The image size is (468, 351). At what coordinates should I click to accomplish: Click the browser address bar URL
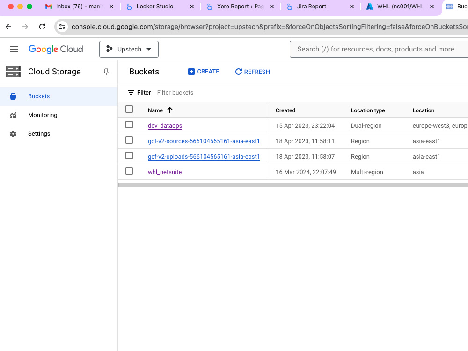[x=269, y=27]
